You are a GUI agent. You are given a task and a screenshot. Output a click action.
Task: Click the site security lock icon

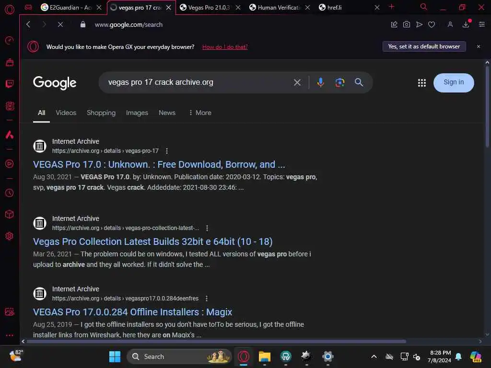coord(83,24)
